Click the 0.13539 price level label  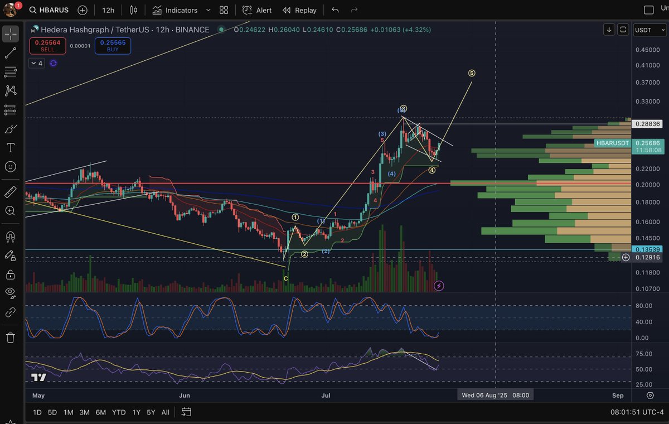(x=648, y=249)
